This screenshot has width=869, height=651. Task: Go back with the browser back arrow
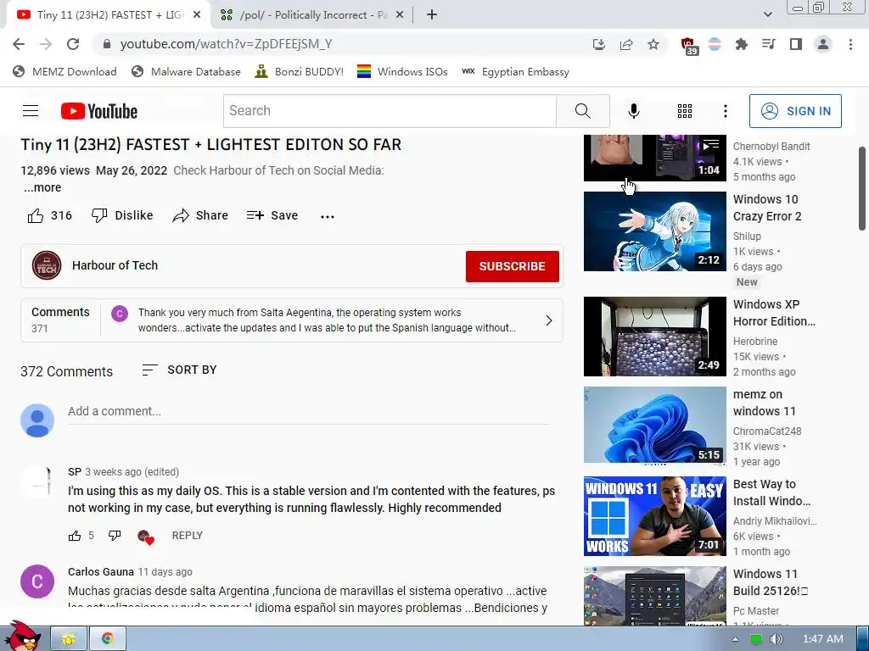19,44
